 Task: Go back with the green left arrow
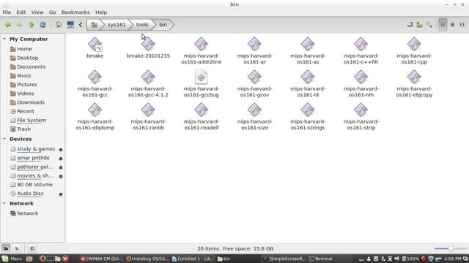coord(8,25)
